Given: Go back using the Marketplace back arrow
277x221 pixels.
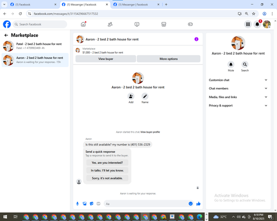Looking at the screenshot, I should coord(6,35).
